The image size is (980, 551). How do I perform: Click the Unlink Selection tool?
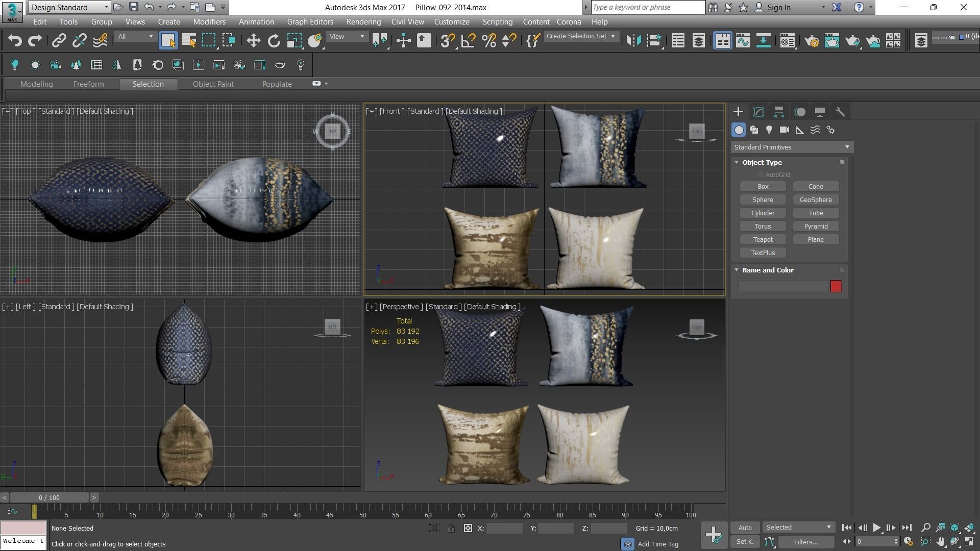point(79,40)
